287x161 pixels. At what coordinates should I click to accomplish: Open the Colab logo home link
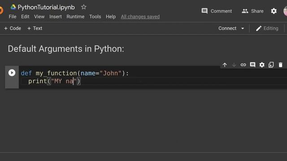[x=1, y=10]
